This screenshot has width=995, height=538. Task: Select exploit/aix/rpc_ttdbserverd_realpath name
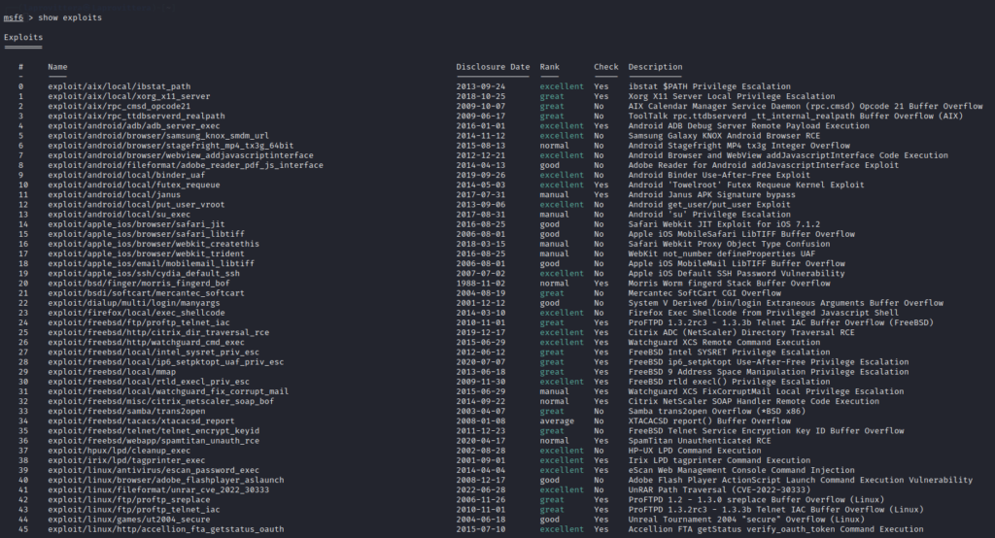(x=136, y=117)
